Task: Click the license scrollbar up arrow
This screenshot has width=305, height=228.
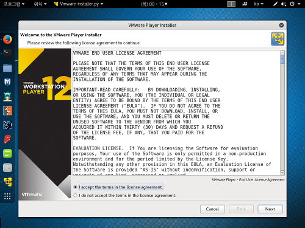Action: [x=282, y=53]
